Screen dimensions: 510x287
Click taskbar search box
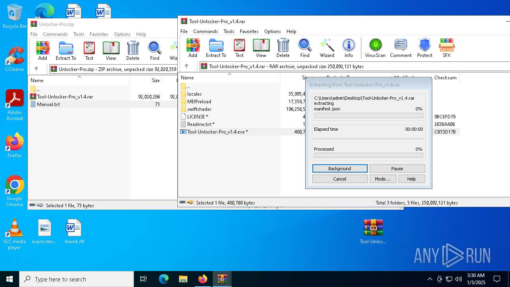pos(76,279)
